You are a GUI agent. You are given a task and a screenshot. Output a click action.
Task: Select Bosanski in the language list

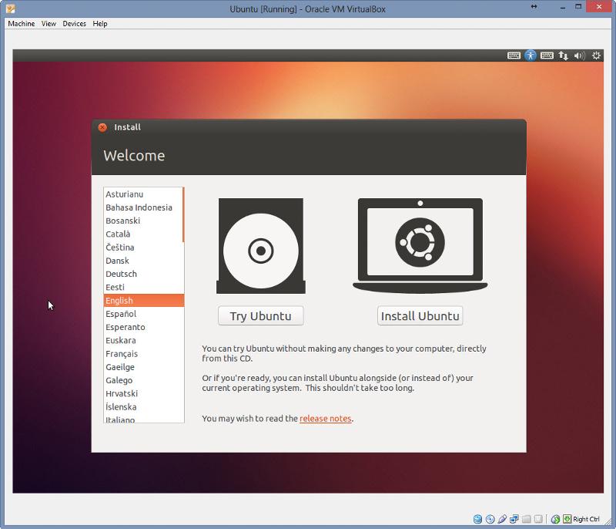click(143, 221)
